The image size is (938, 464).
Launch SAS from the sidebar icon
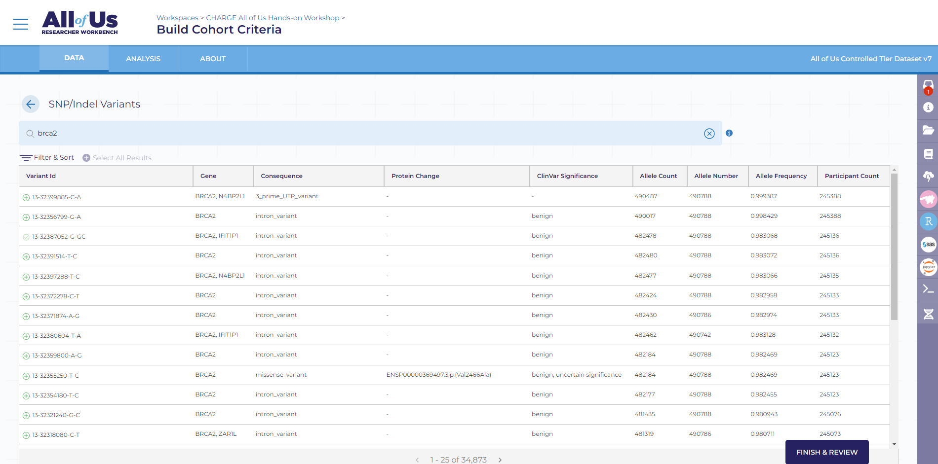coord(928,244)
